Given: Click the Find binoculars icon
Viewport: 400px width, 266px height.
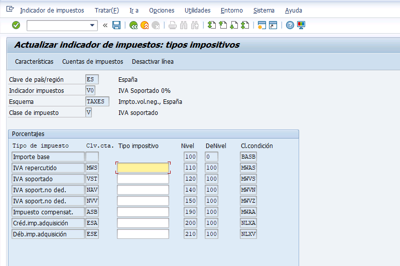Looking at the screenshot, I should (184, 25).
